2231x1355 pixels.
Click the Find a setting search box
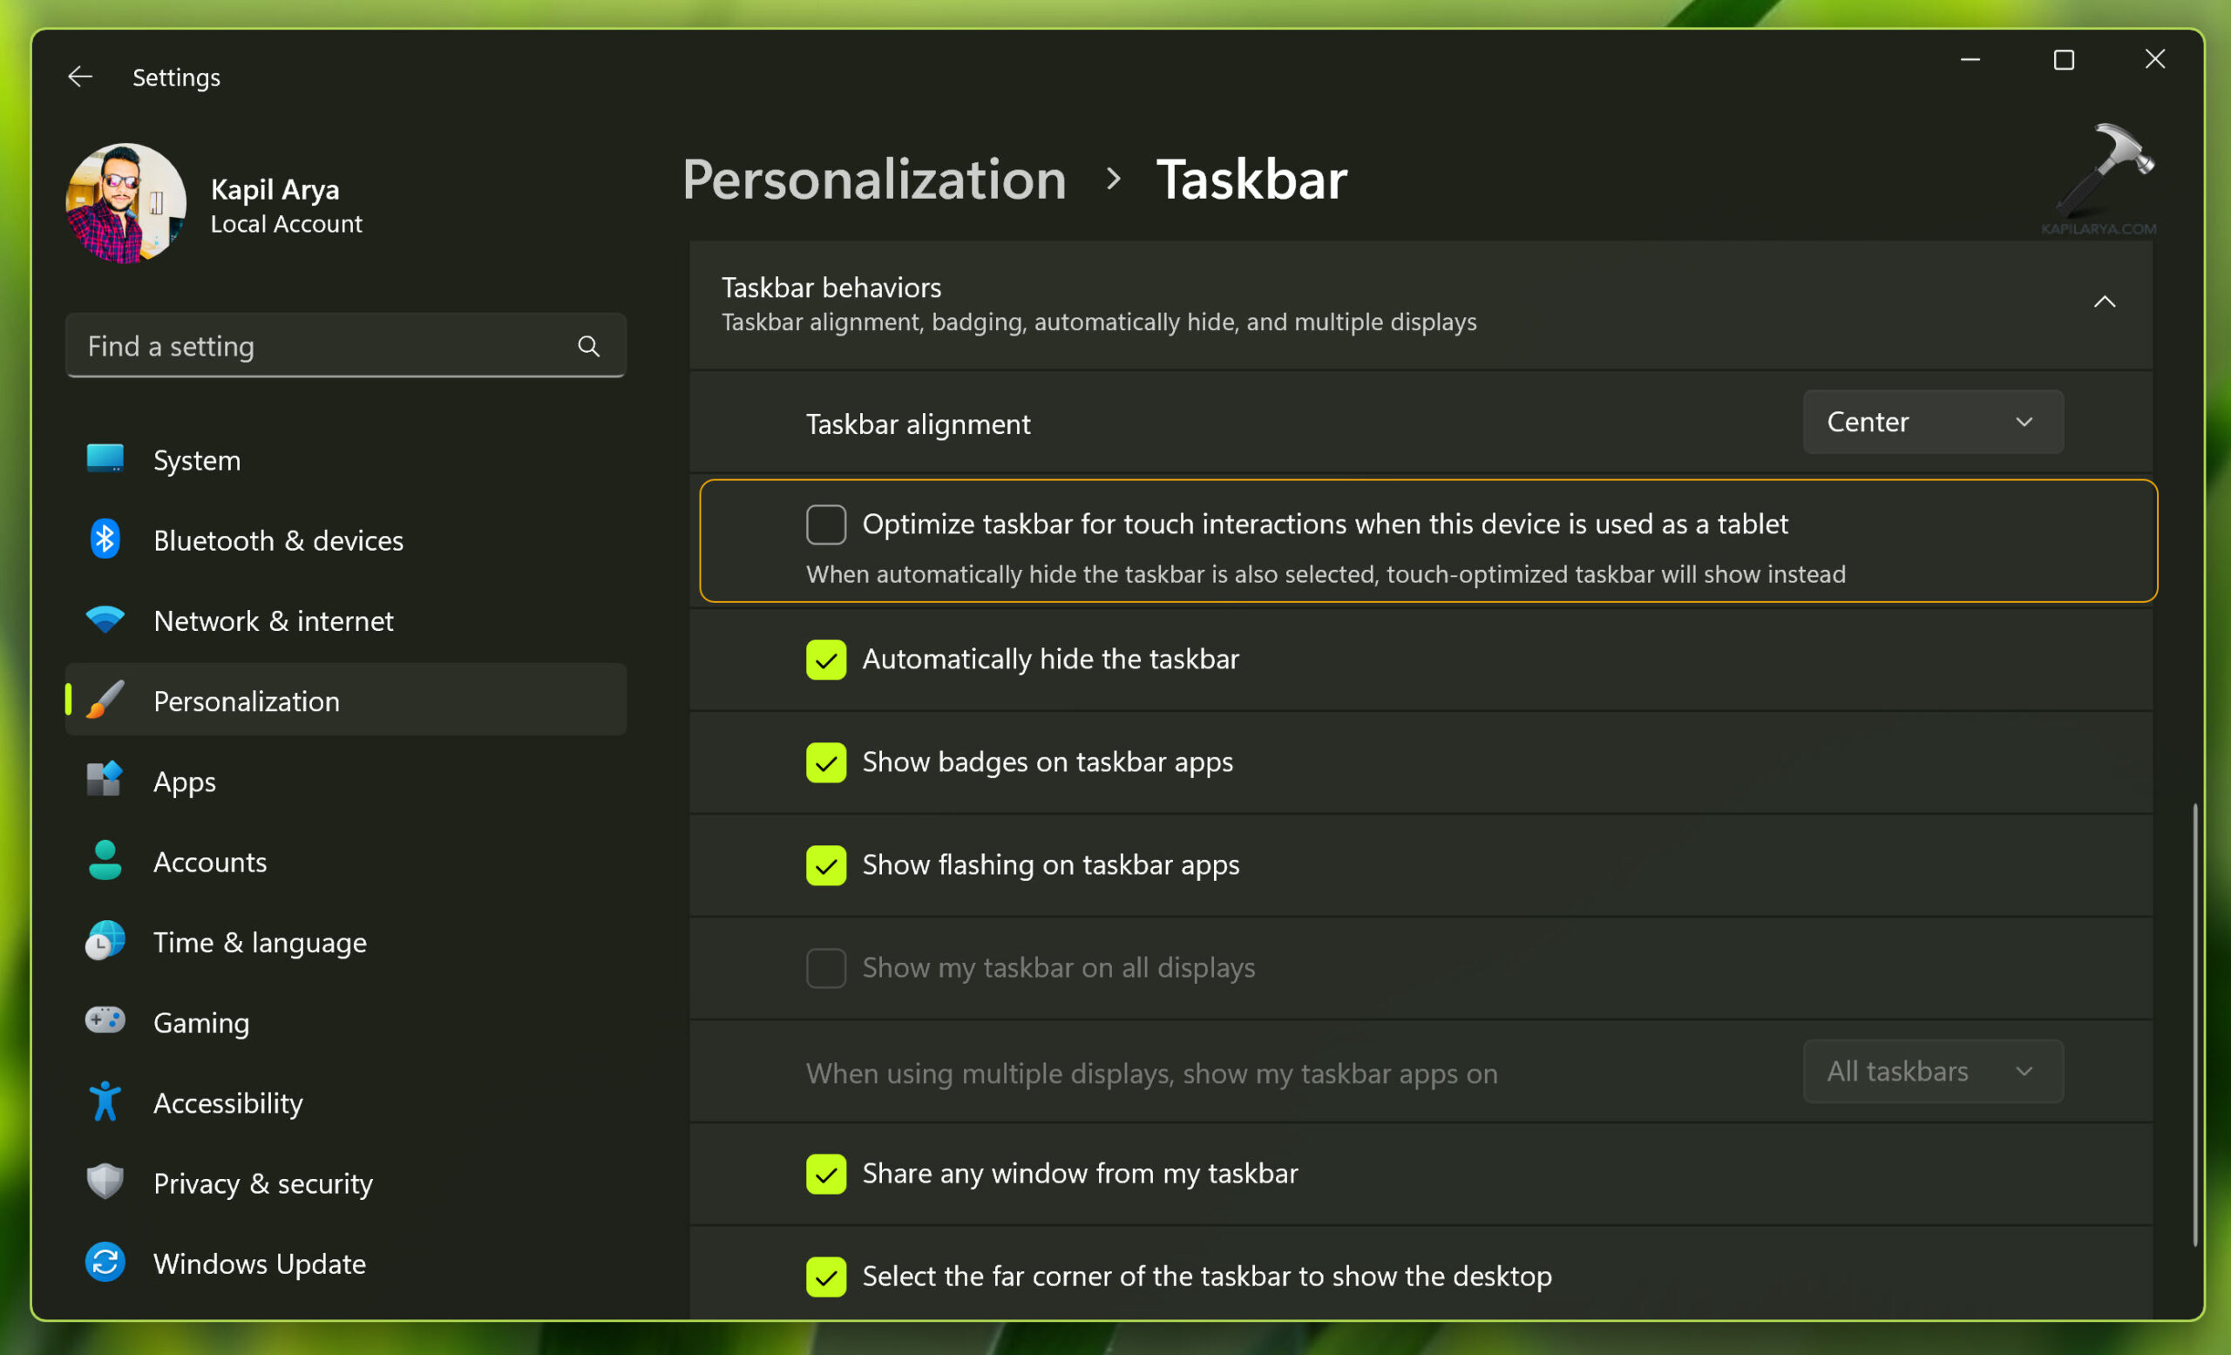coord(326,346)
